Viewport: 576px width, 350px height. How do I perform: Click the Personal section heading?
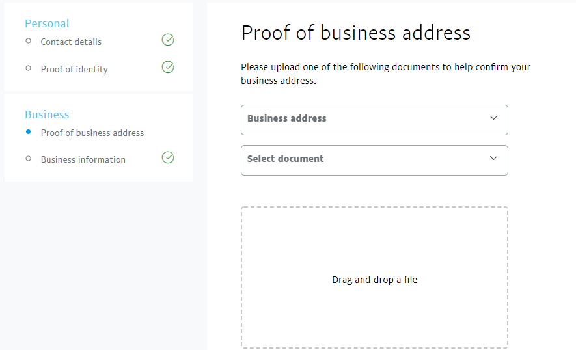point(47,23)
